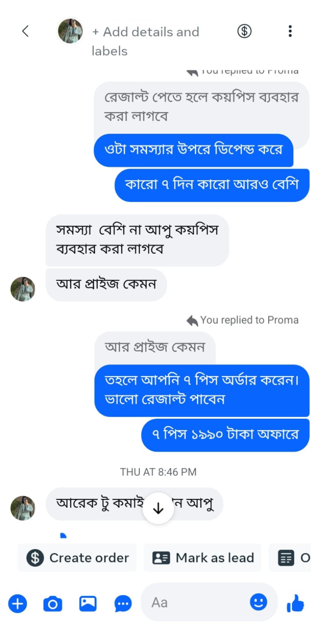
Task: Open Add details and labels
Action: pyautogui.click(x=145, y=41)
